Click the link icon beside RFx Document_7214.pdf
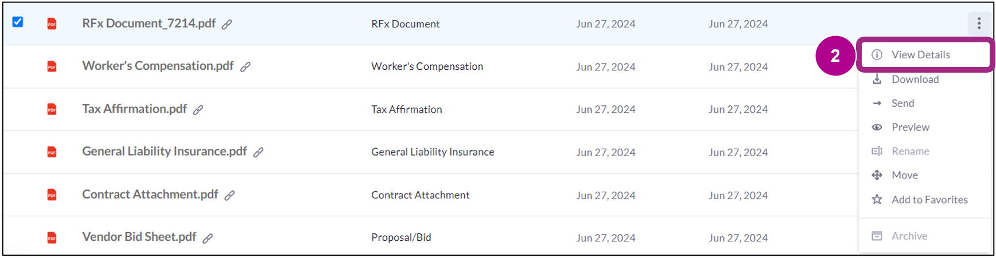996x258 pixels. (x=227, y=24)
